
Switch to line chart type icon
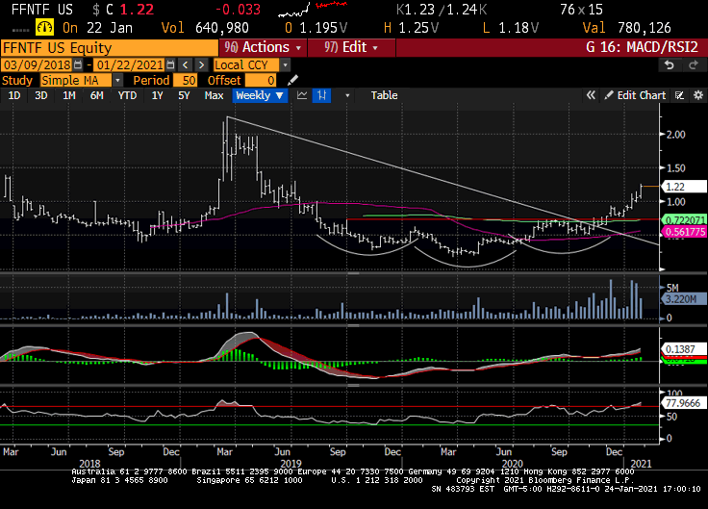[302, 95]
